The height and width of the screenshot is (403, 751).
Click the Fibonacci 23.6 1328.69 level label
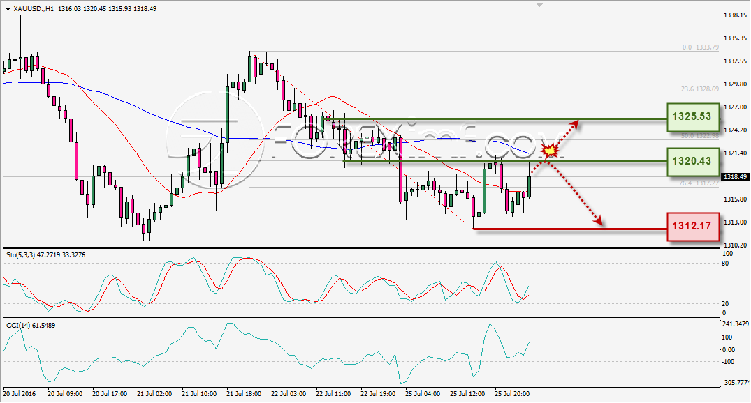pyautogui.click(x=700, y=89)
